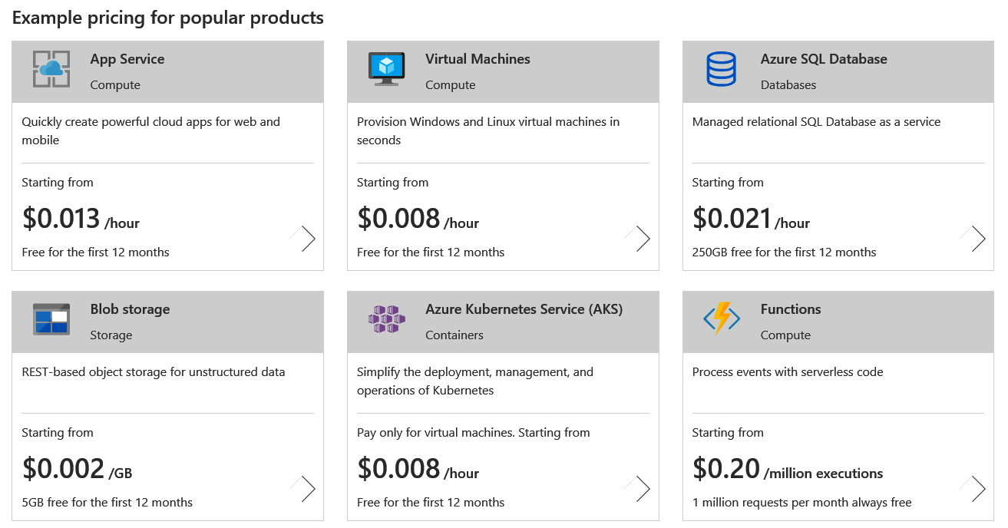Click the App Service cloud icon
1008x528 pixels.
[51, 69]
